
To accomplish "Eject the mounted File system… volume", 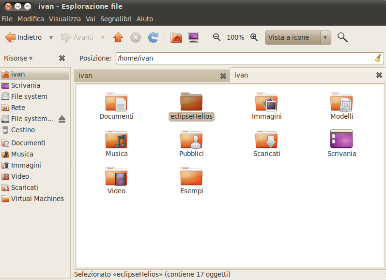I will click(x=62, y=119).
